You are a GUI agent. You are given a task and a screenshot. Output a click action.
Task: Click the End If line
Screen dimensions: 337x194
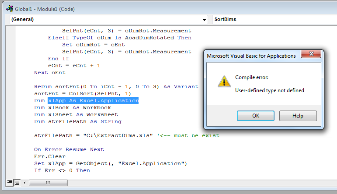[59, 59]
